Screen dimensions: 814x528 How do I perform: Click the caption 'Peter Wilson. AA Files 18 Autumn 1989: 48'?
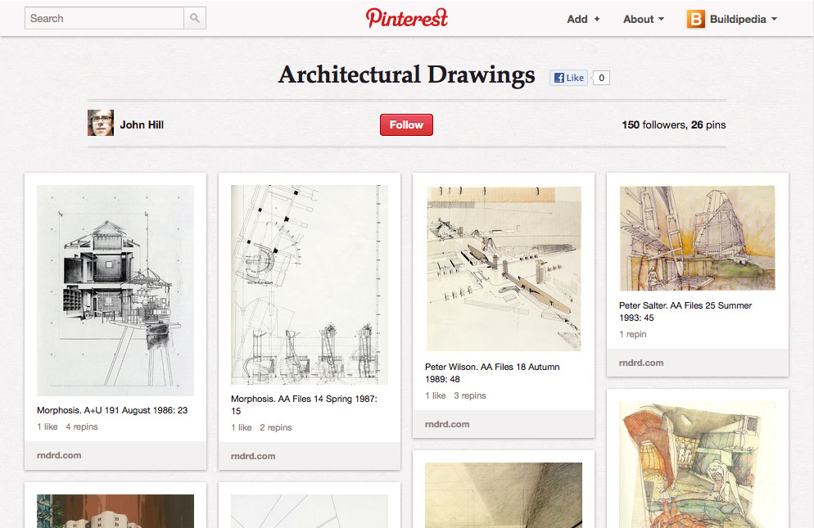coord(492,372)
